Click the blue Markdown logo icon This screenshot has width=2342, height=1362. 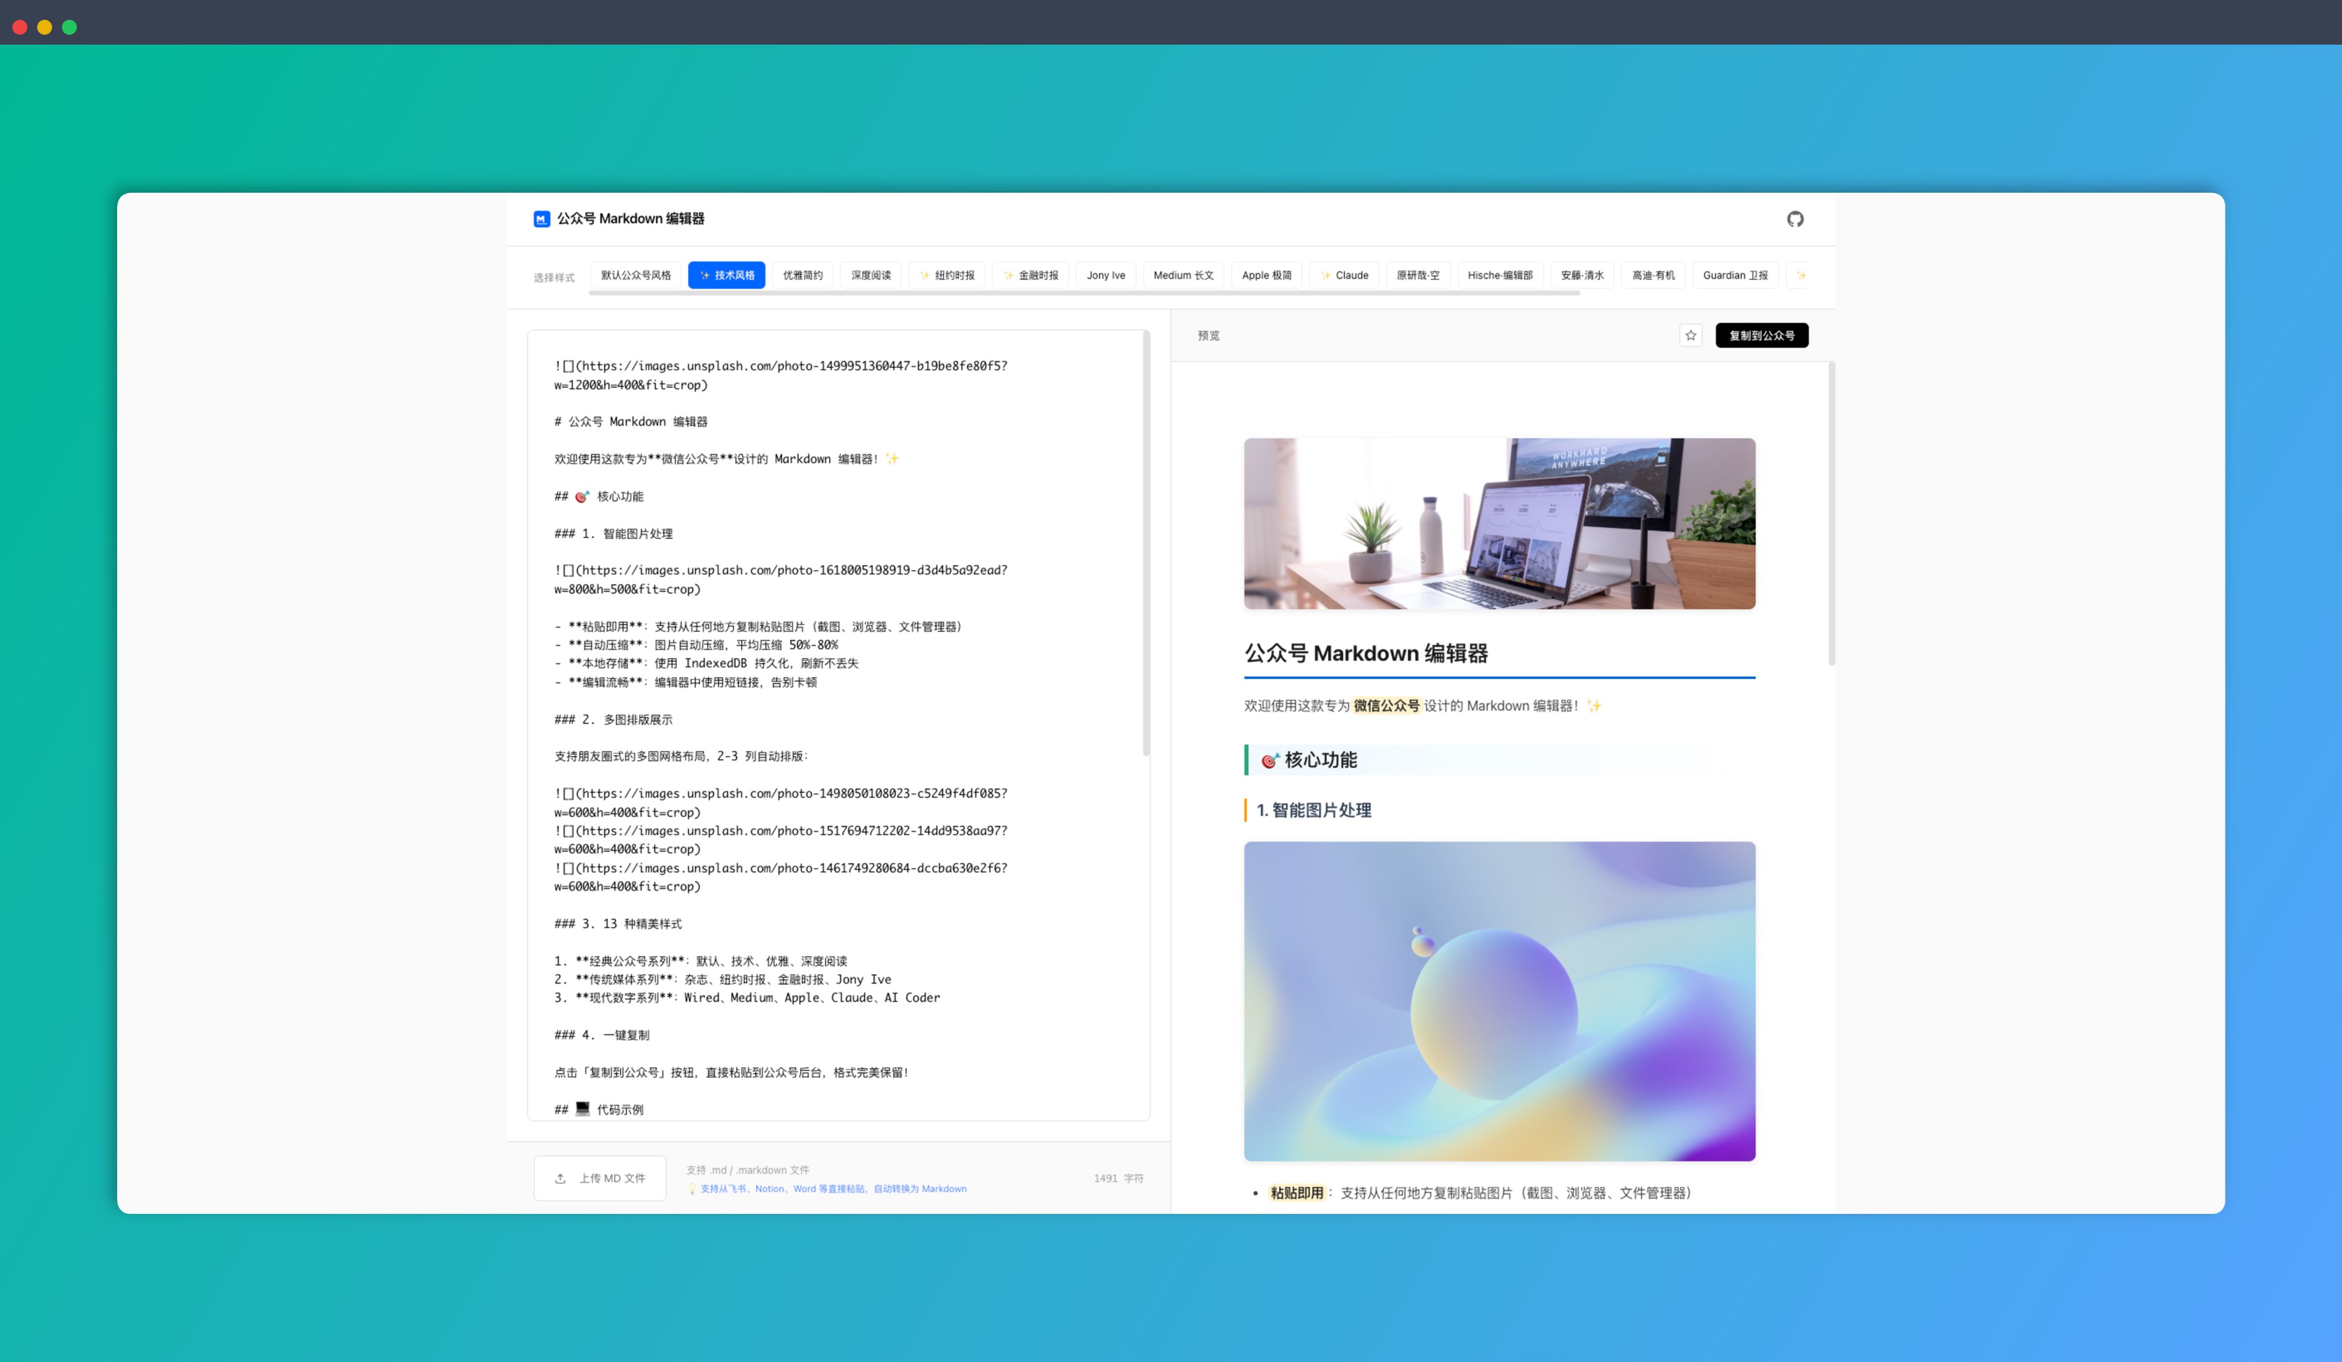(542, 219)
